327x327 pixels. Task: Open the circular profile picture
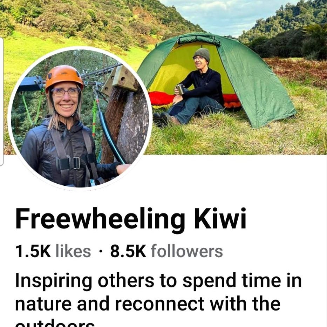[x=80, y=118]
